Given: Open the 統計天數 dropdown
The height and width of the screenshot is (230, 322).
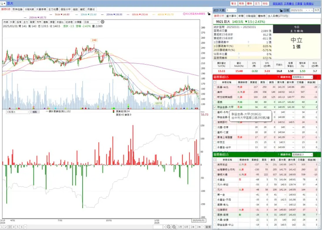Looking at the screenshot, I should pyautogui.click(x=231, y=10).
